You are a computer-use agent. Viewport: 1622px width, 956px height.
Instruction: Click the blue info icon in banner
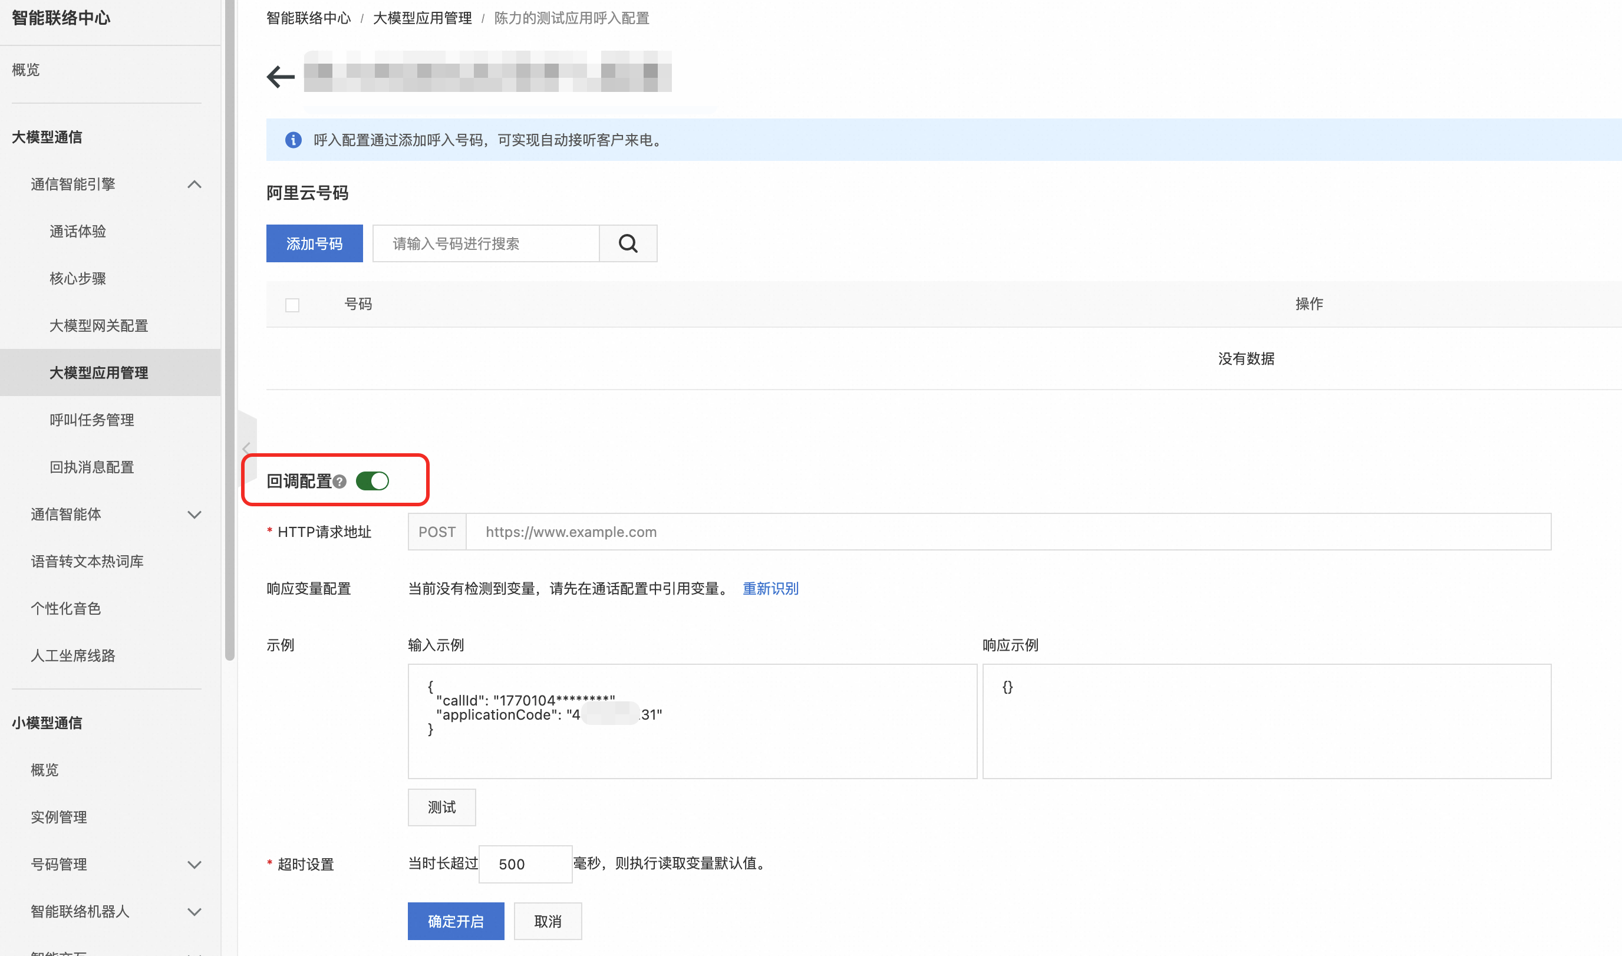[293, 140]
